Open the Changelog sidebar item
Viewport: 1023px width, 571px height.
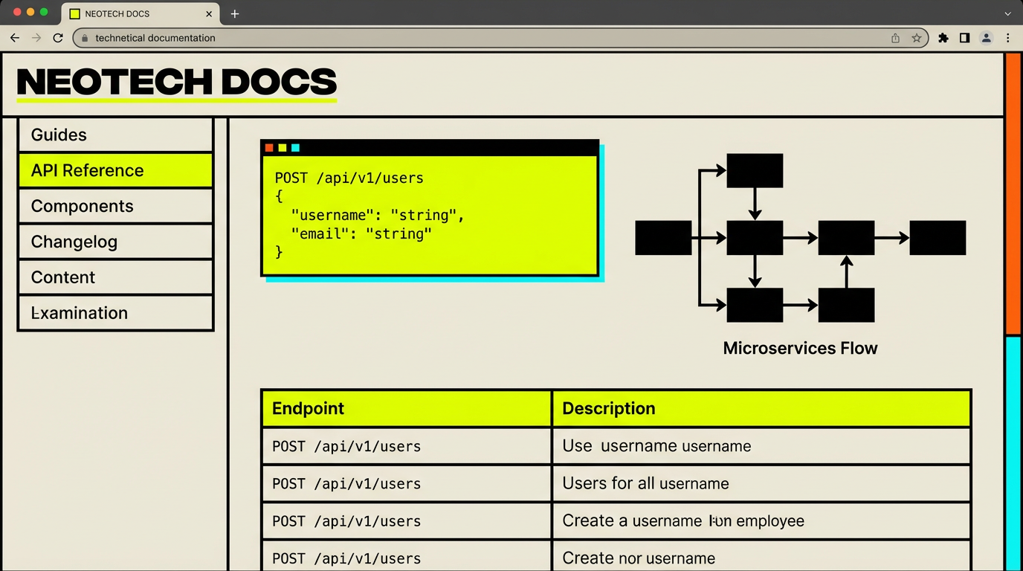[115, 242]
